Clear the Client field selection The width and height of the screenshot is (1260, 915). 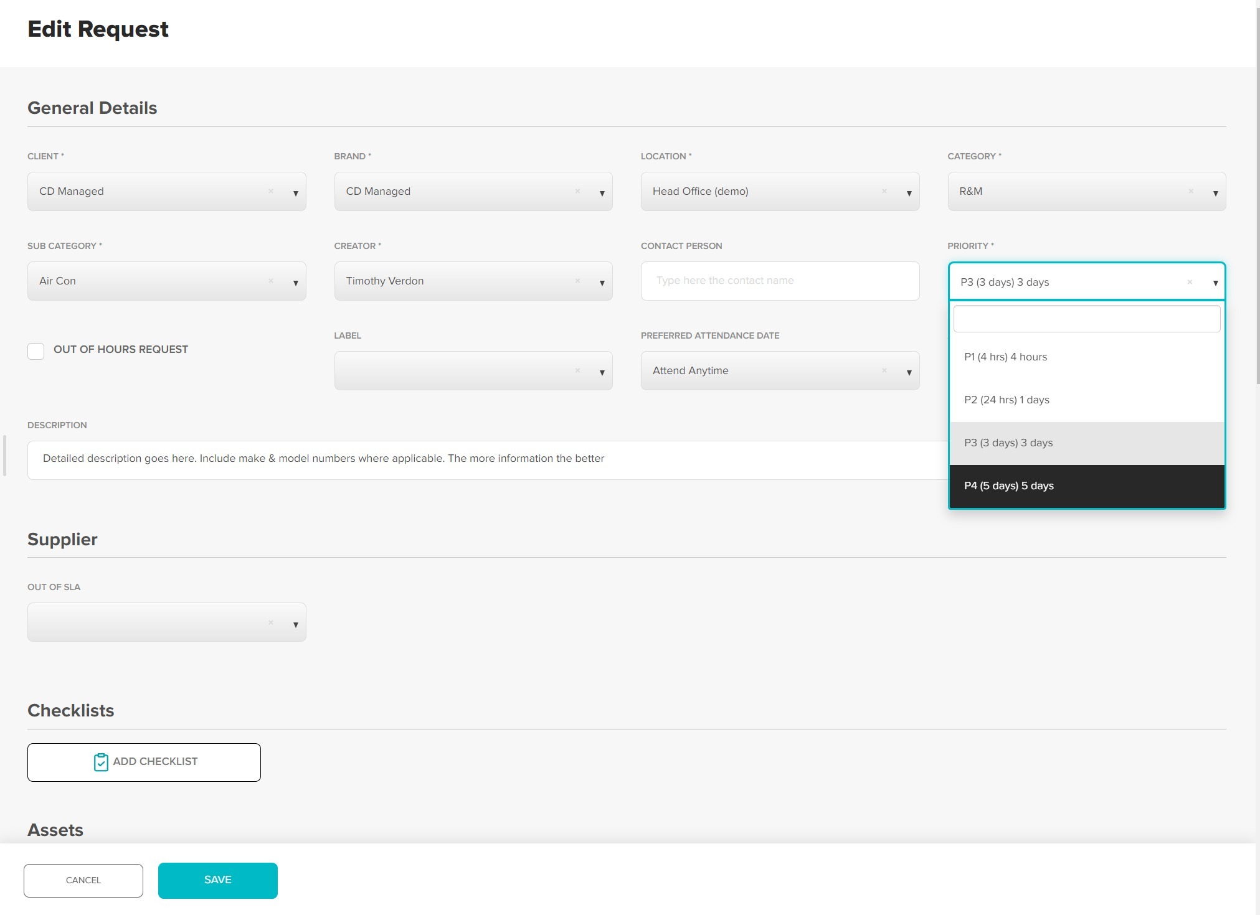pos(271,191)
